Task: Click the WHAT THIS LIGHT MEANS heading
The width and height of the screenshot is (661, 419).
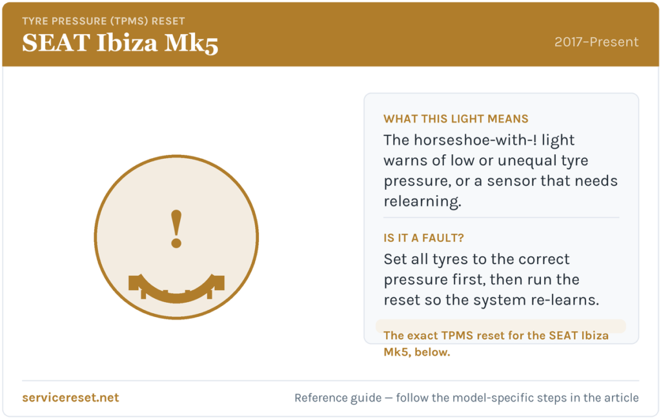Action: (x=456, y=119)
